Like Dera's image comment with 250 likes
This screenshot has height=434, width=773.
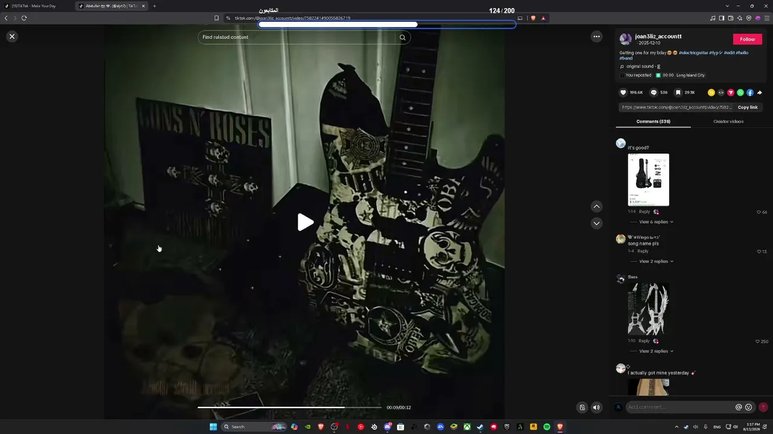click(x=758, y=342)
